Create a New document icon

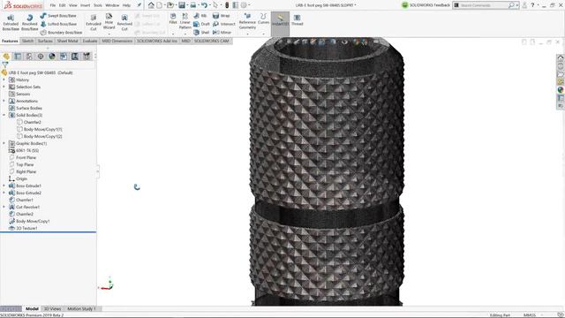click(x=159, y=5)
